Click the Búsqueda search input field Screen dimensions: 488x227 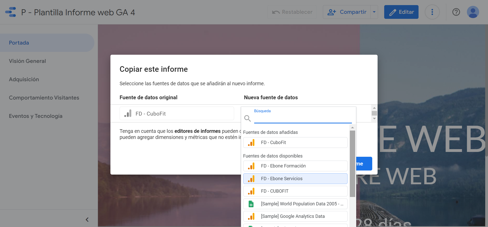[303, 119]
